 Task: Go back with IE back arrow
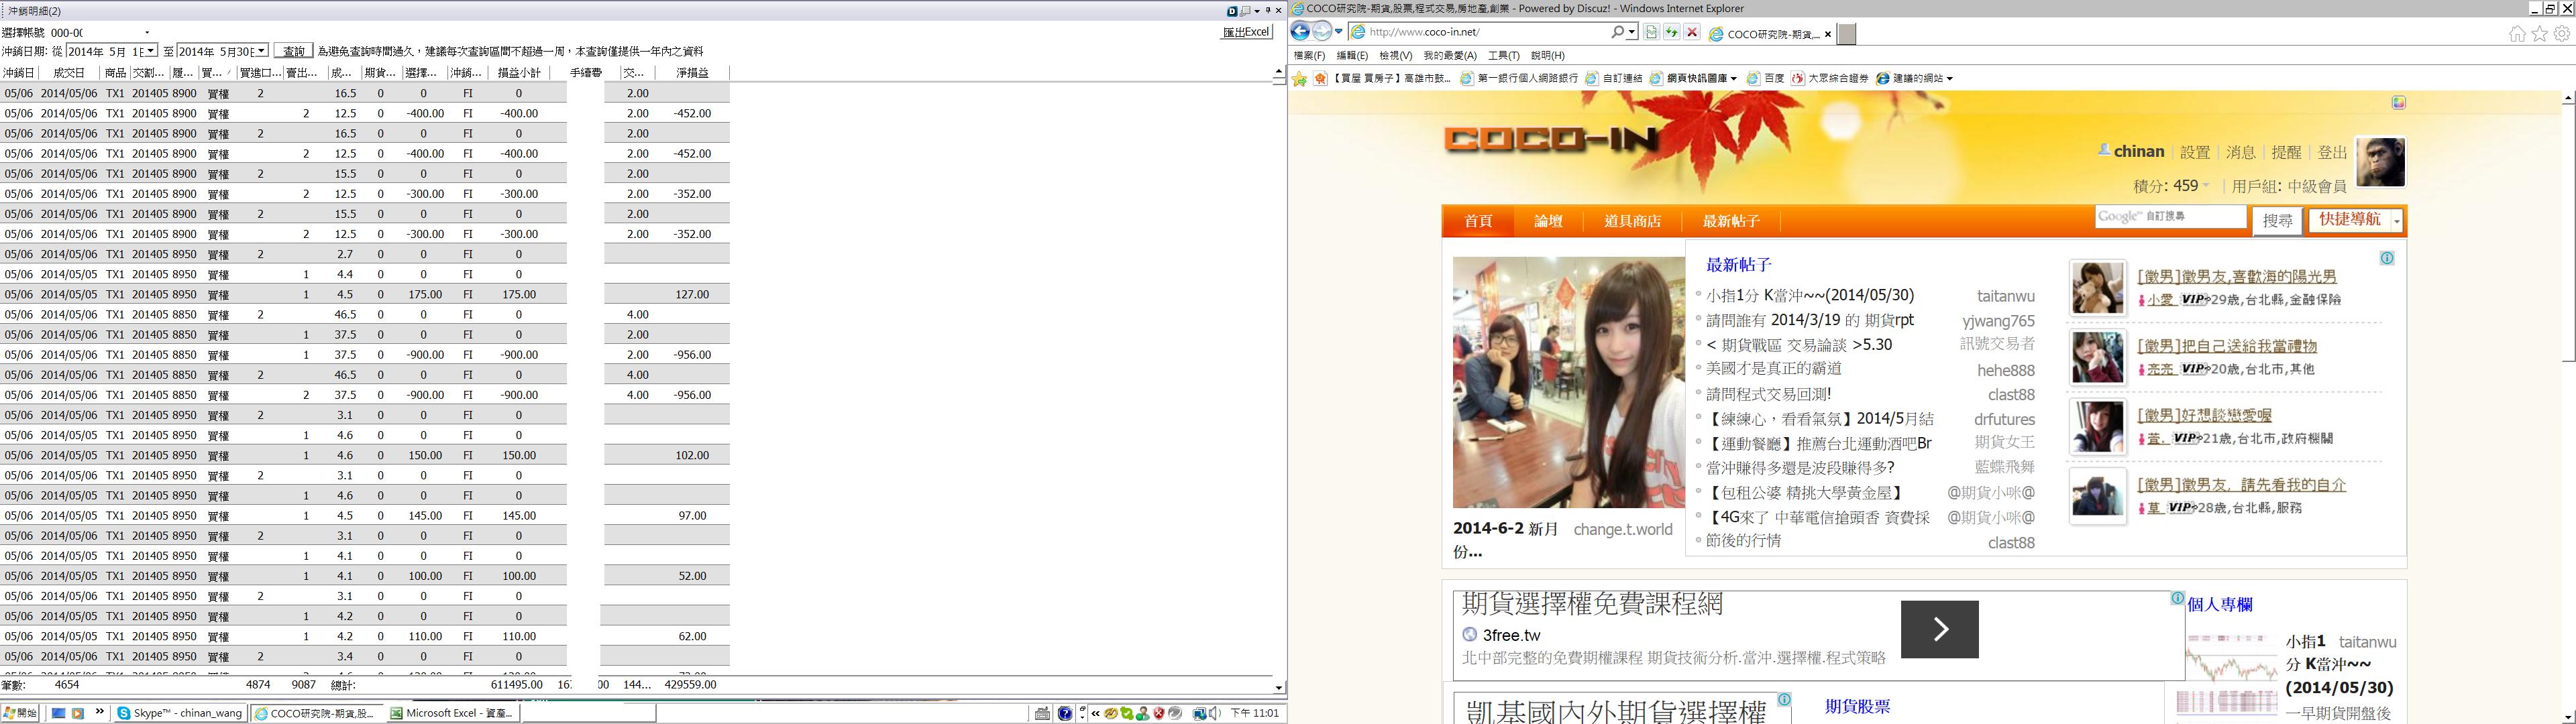(1300, 32)
